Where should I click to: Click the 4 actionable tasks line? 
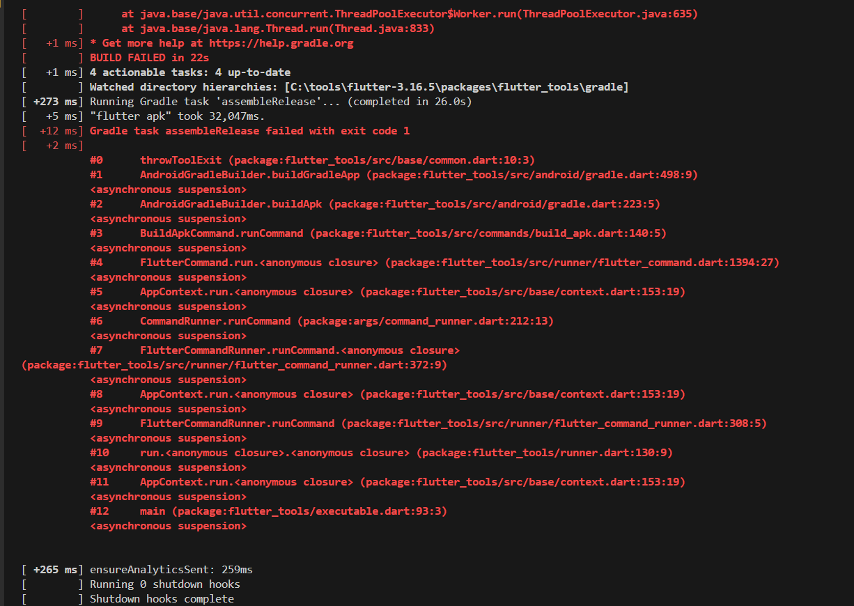pyautogui.click(x=190, y=72)
